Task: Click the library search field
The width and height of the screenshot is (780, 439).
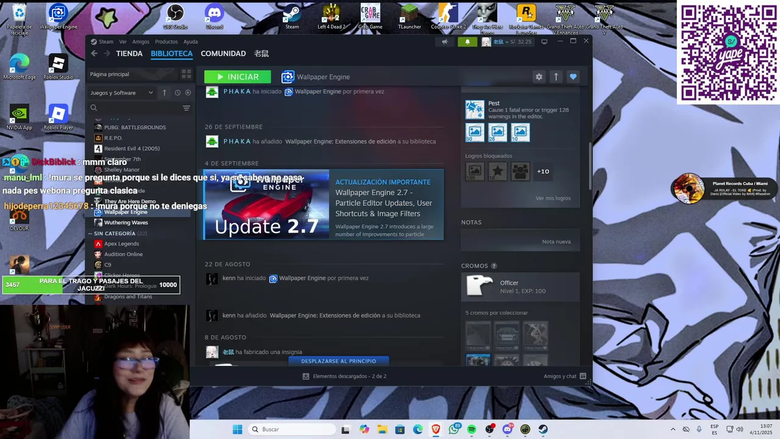Action: (136, 108)
